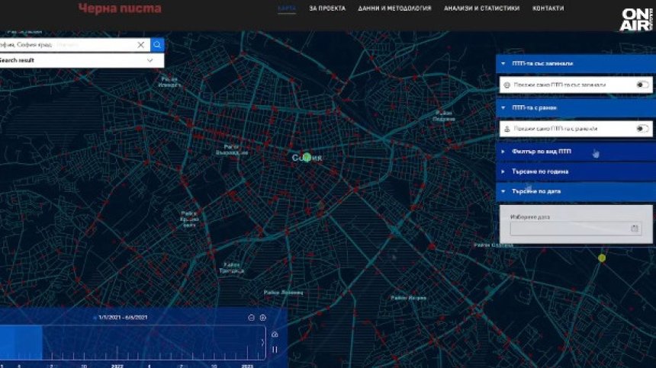This screenshot has width=656, height=368.
Task: Toggle 'Покажи само ПТП-та със загинали' switch
Action: [642, 85]
